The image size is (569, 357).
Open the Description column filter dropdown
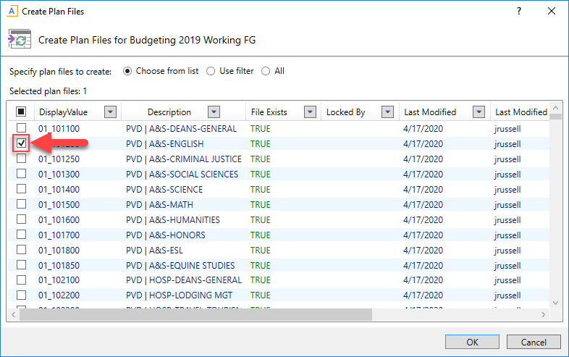click(214, 112)
